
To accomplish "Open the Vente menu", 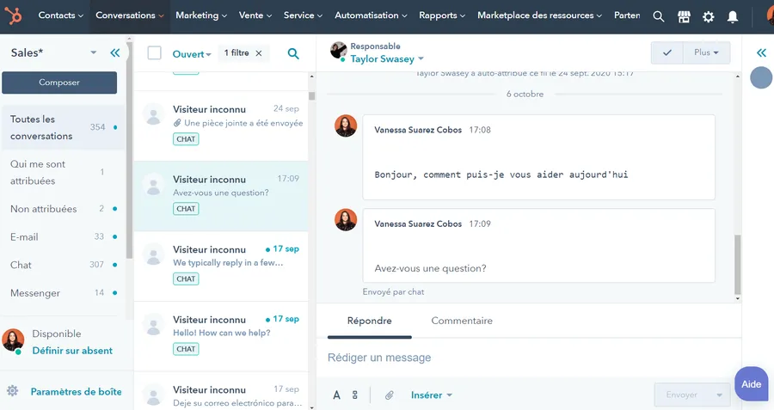I will pyautogui.click(x=255, y=15).
